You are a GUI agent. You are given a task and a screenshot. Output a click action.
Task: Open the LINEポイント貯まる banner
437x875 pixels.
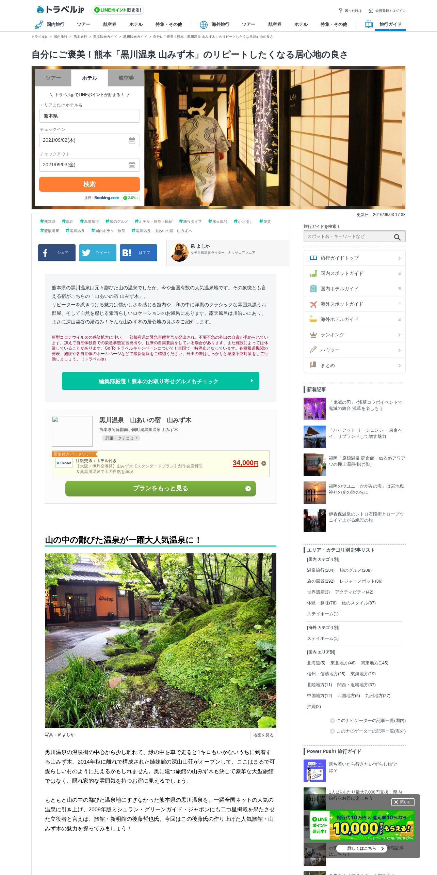coord(118,10)
